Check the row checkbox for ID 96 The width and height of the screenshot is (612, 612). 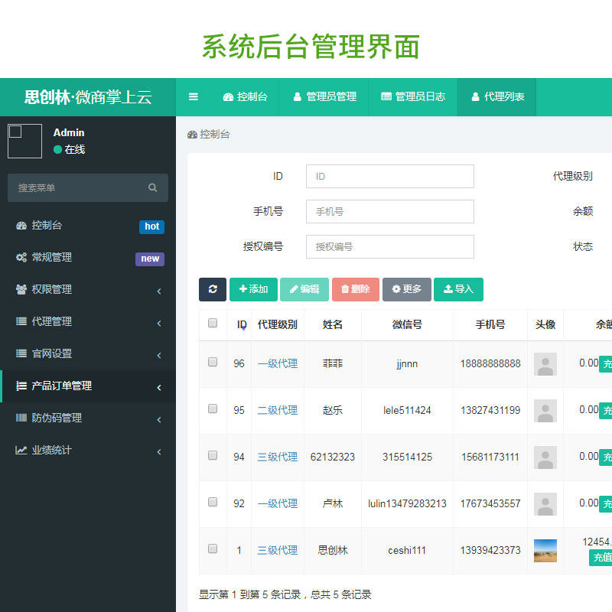[213, 362]
